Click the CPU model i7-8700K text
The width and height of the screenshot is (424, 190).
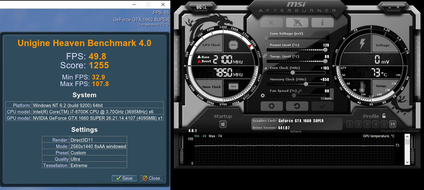93,112
